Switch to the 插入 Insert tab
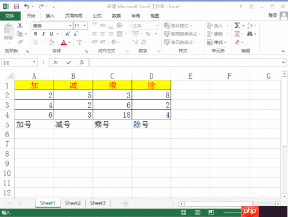Screen dimensions: 288x217 click(50, 16)
